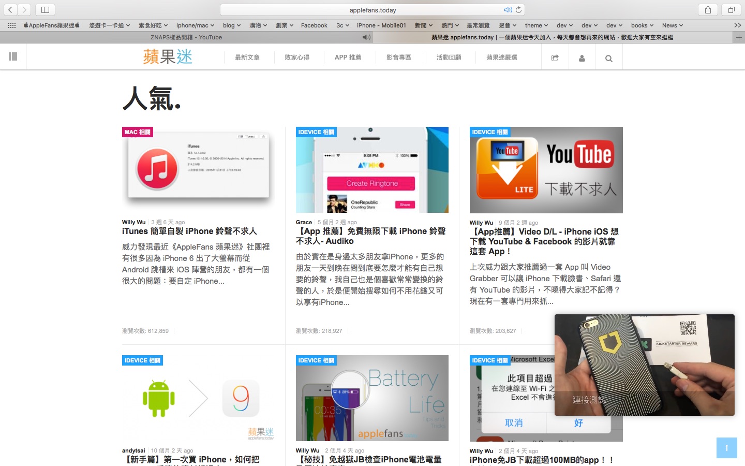Expand the 新聞 bookmark folder
Viewport: 745px width, 466px height.
point(424,25)
